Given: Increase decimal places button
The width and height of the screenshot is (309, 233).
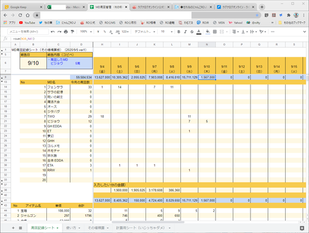Looking at the screenshot, I should coord(118,32).
